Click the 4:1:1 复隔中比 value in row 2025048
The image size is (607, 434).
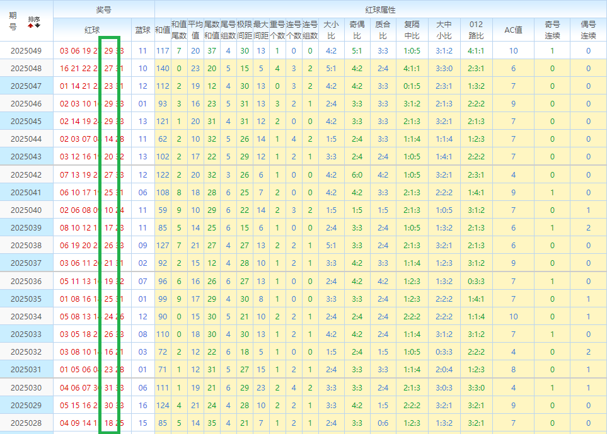coord(412,69)
